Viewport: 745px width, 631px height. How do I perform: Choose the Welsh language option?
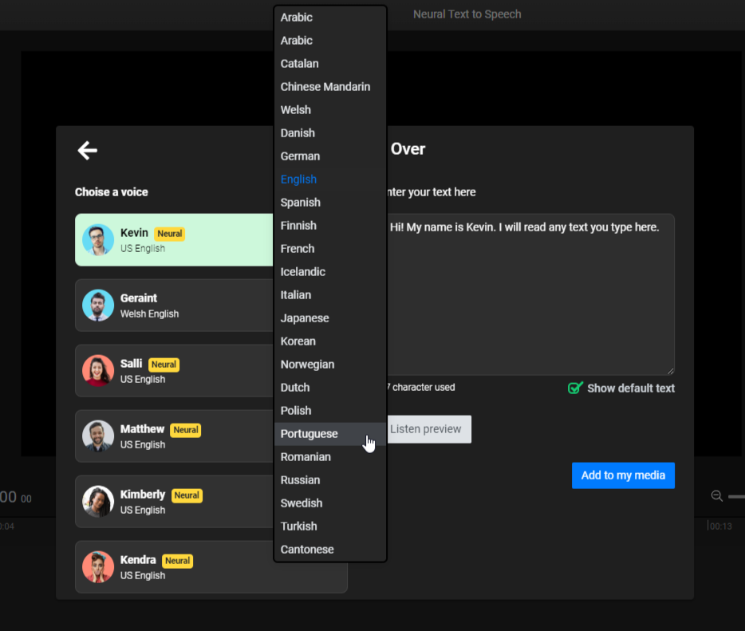point(296,110)
